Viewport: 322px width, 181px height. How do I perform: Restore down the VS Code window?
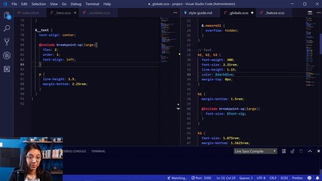pos(305,4)
